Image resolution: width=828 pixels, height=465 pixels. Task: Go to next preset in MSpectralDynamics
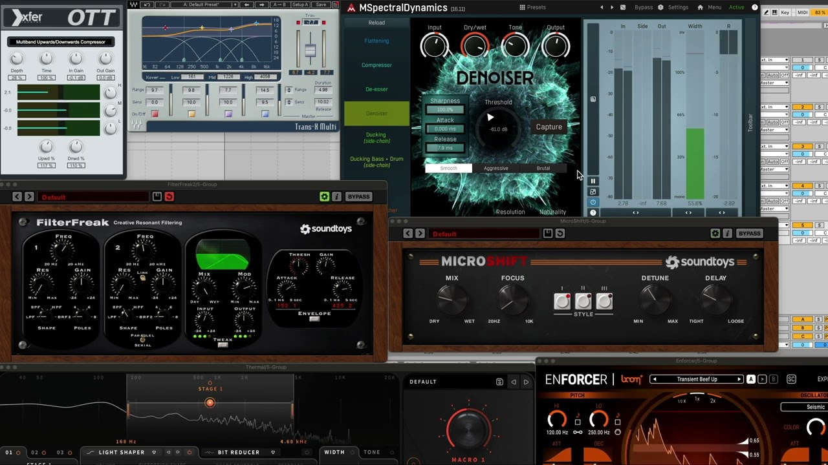pos(613,7)
